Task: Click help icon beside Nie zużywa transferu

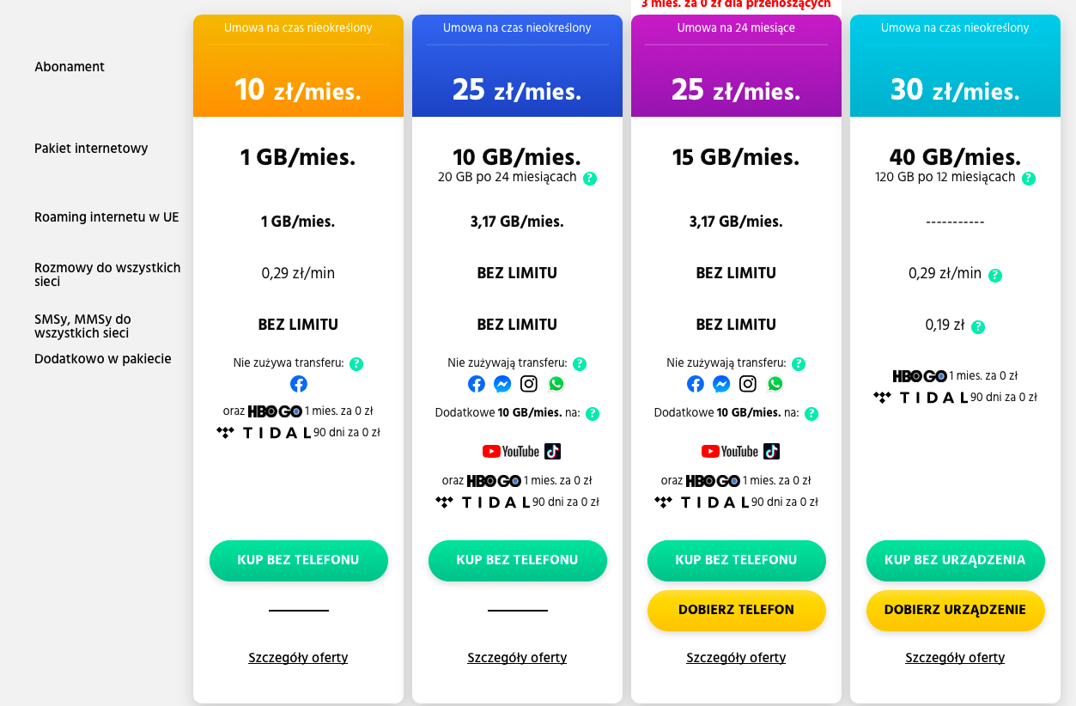Action: coord(356,364)
